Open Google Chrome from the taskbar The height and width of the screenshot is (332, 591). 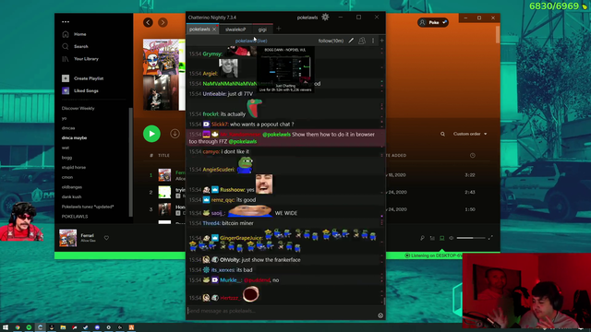coord(18,327)
